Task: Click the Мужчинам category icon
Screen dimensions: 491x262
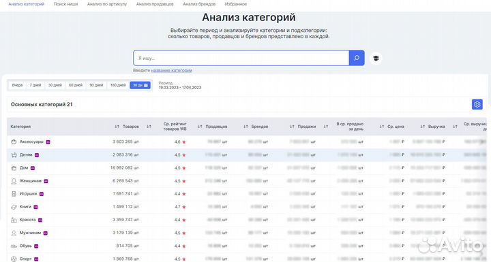Action: (14, 233)
